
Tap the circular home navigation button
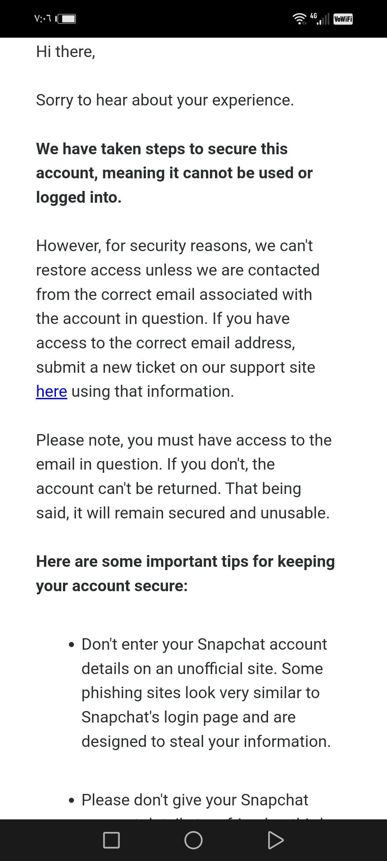point(193,840)
